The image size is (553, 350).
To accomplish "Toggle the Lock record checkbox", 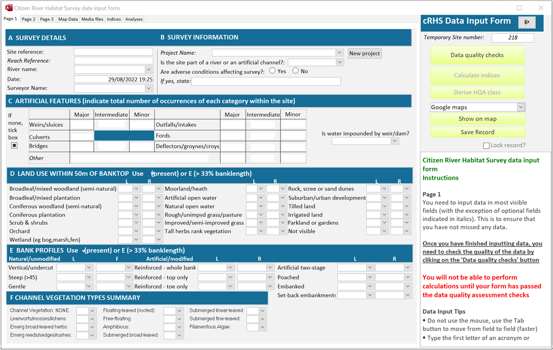I will tap(486, 145).
